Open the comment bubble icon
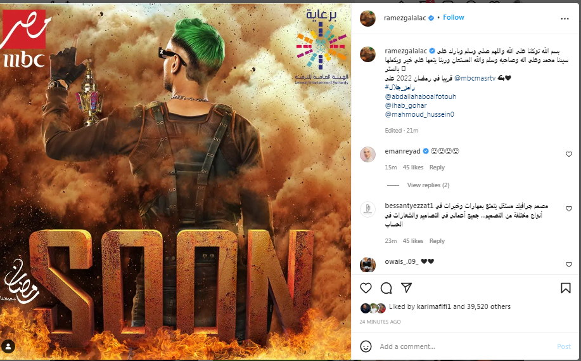Viewport: 581px width, 361px height. (x=386, y=288)
